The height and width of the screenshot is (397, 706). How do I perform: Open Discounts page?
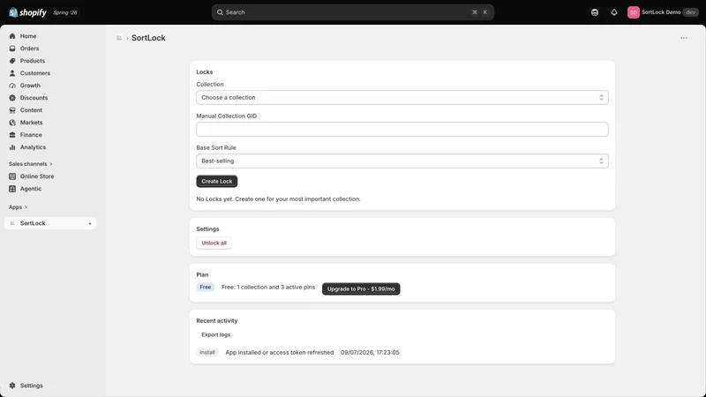click(34, 98)
